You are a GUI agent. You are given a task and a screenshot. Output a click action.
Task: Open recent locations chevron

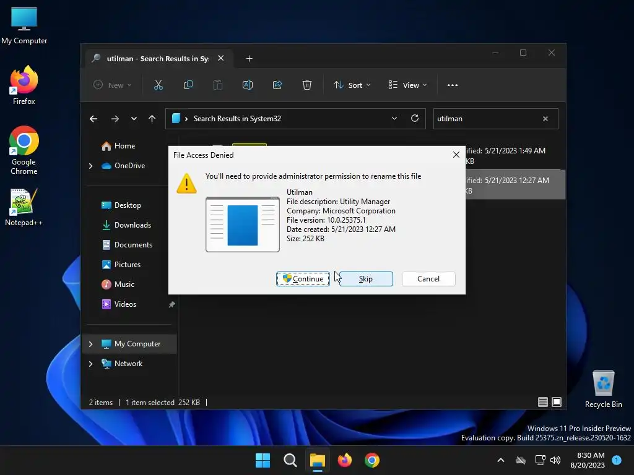(x=134, y=119)
